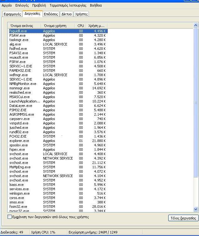
Task: Switch to the Εφαρμογές tab
Action: 12,14
